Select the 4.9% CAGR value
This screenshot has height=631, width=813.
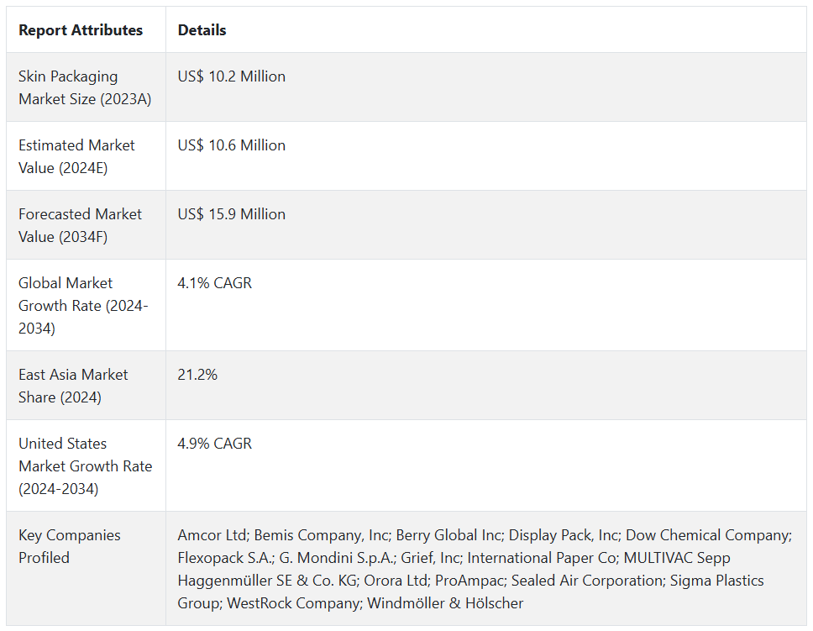[214, 444]
